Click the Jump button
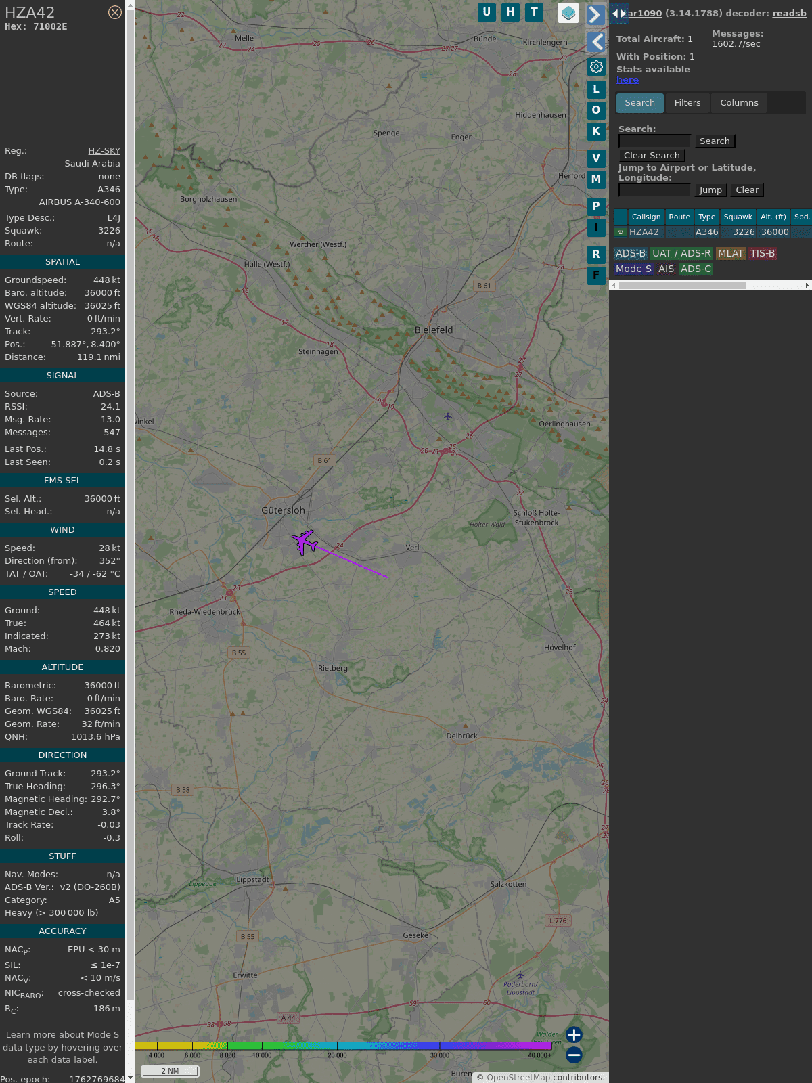The width and height of the screenshot is (812, 1083). click(710, 190)
